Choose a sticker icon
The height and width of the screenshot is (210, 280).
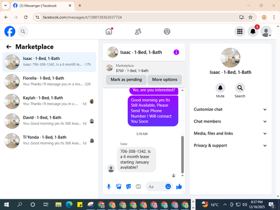(129, 186)
